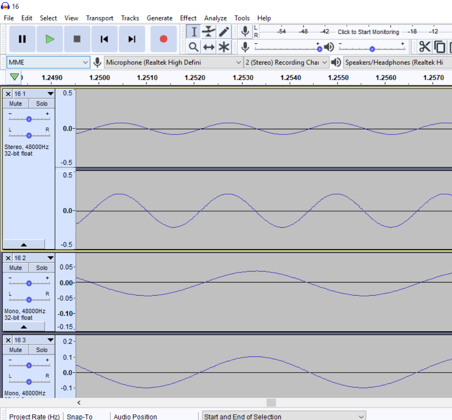Image resolution: width=452 pixels, height=420 pixels.
Task: Skip to Start of the project
Action: click(104, 39)
